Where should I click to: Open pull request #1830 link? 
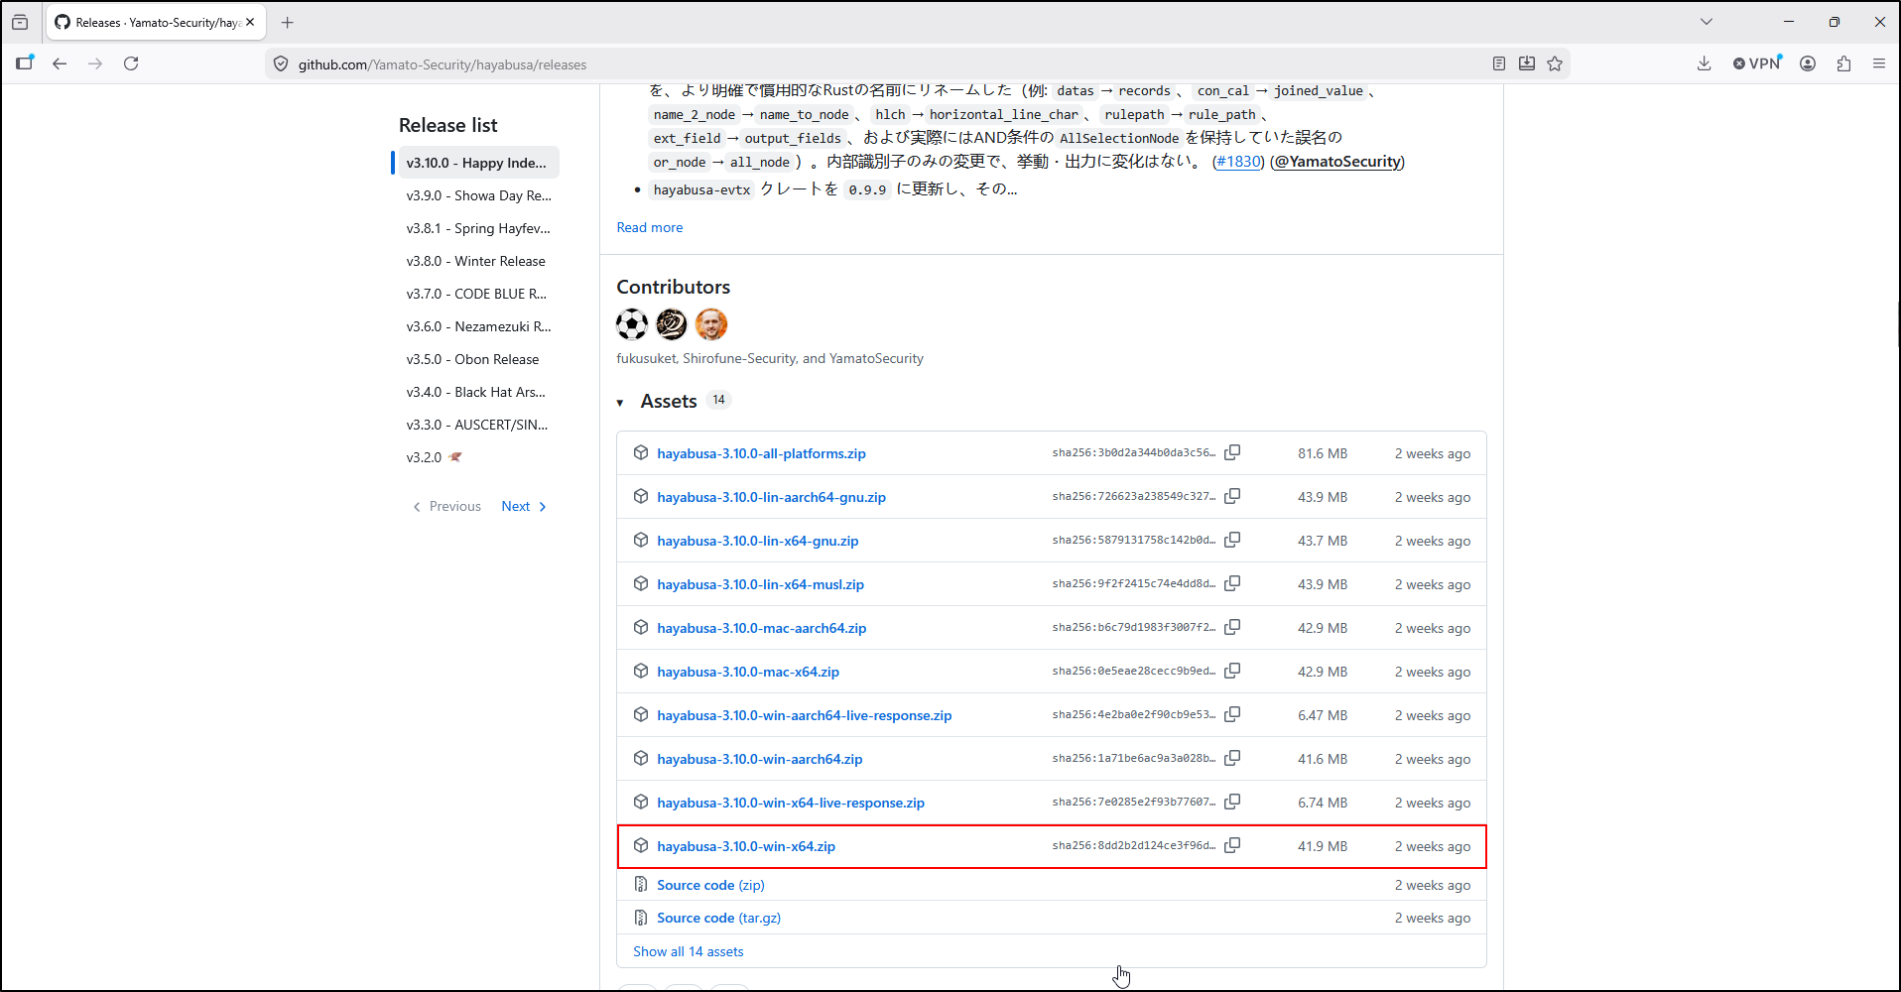pyautogui.click(x=1238, y=162)
